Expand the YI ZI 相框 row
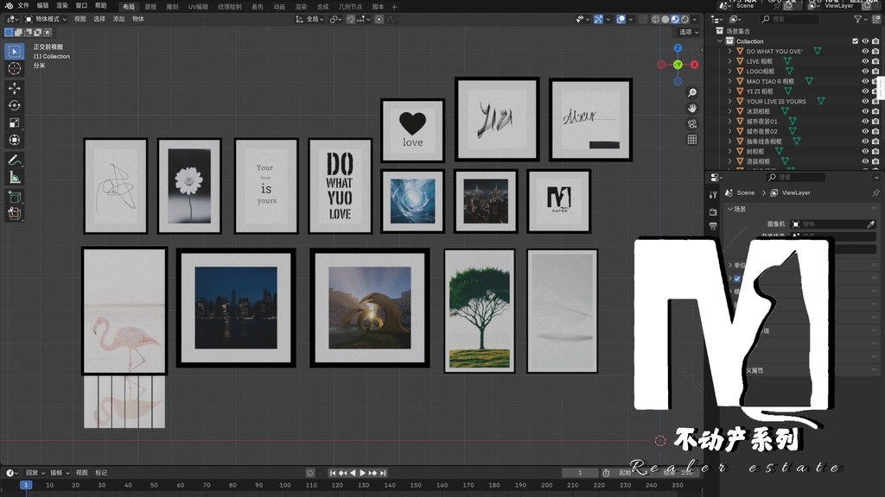This screenshot has height=497, width=885. pyautogui.click(x=729, y=91)
